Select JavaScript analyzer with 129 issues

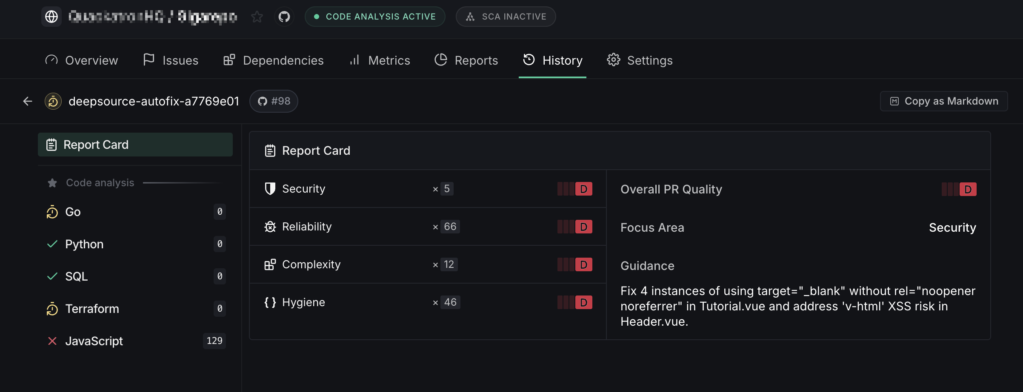[94, 341]
